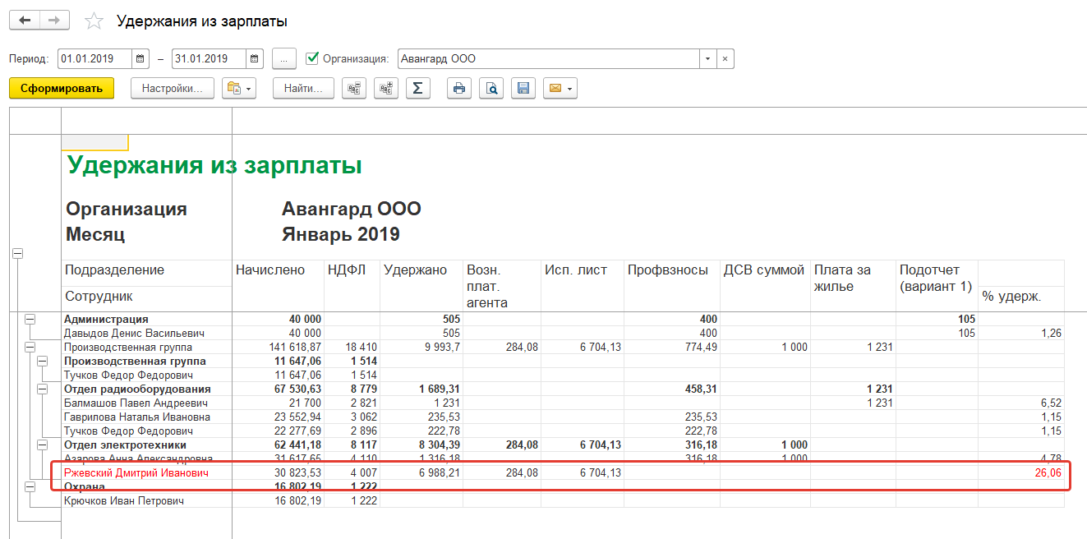Click collapse all groups icon

[355, 89]
